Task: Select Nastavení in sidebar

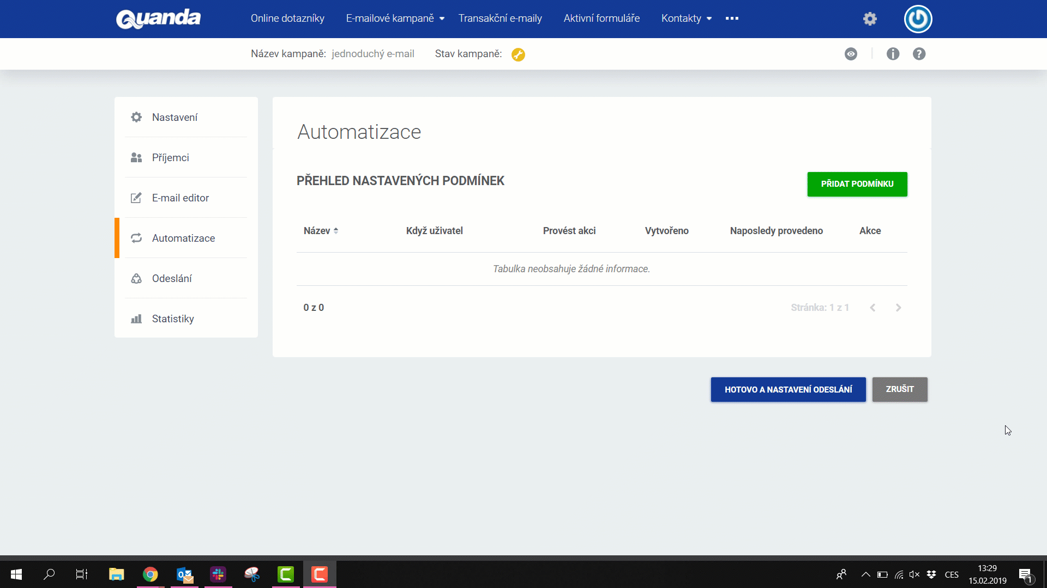Action: (186, 117)
